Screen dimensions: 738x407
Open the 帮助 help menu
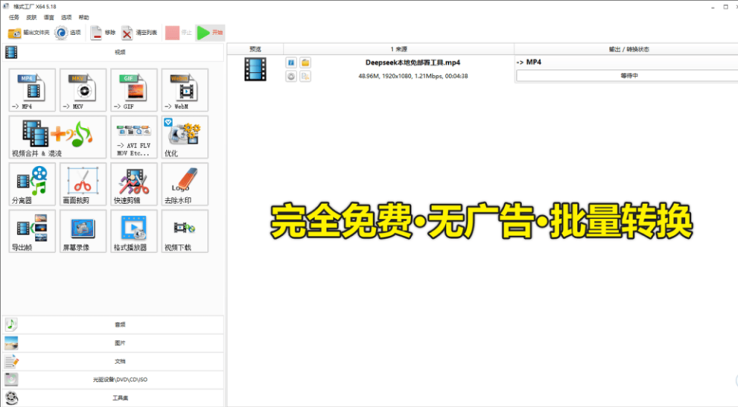click(x=83, y=17)
